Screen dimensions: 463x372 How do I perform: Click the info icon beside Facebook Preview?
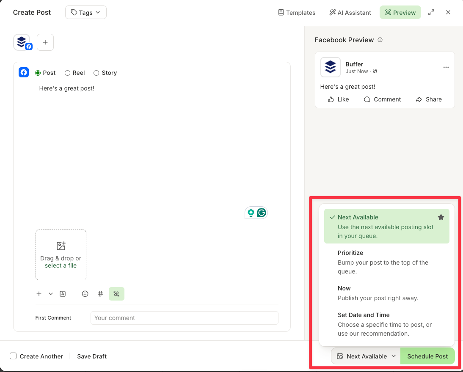point(380,40)
